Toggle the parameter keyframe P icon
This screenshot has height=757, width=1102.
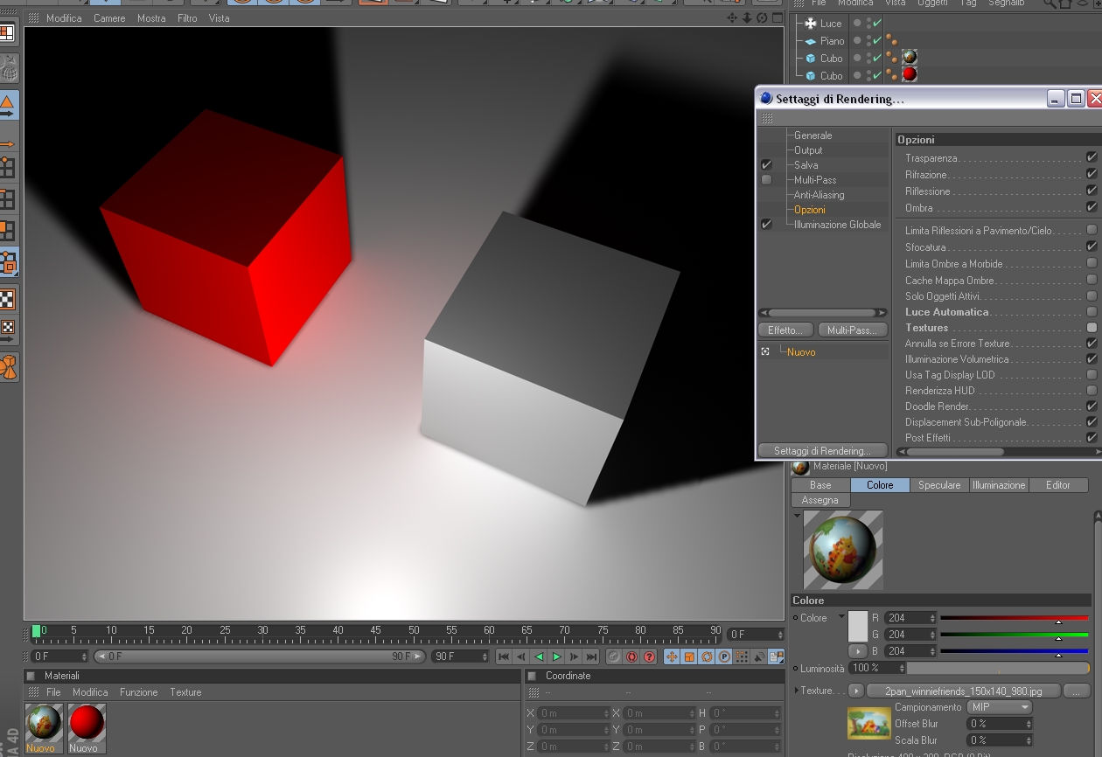point(724,656)
